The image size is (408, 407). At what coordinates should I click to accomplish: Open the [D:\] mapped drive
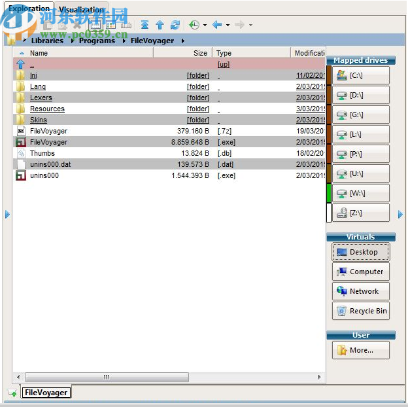[x=361, y=95]
